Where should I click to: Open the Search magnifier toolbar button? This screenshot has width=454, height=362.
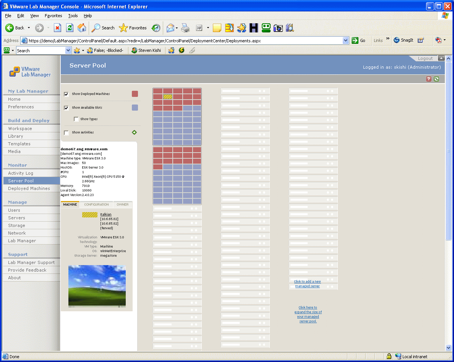(x=103, y=28)
